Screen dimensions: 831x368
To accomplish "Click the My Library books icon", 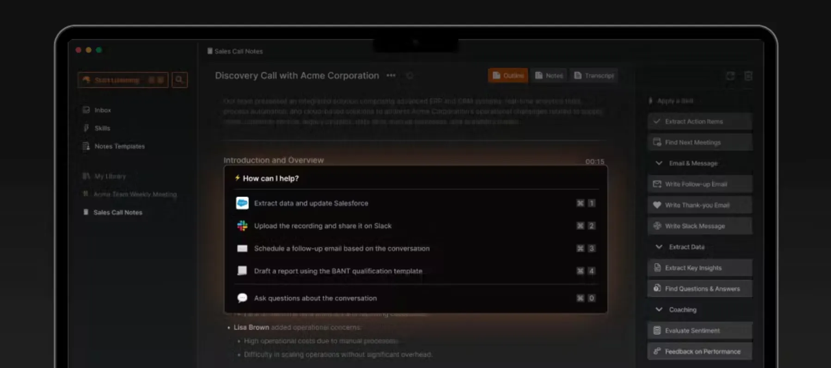I will [x=86, y=176].
